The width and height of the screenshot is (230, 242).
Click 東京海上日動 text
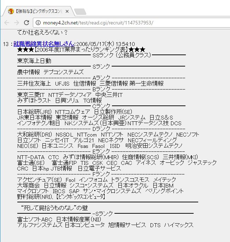point(34,61)
